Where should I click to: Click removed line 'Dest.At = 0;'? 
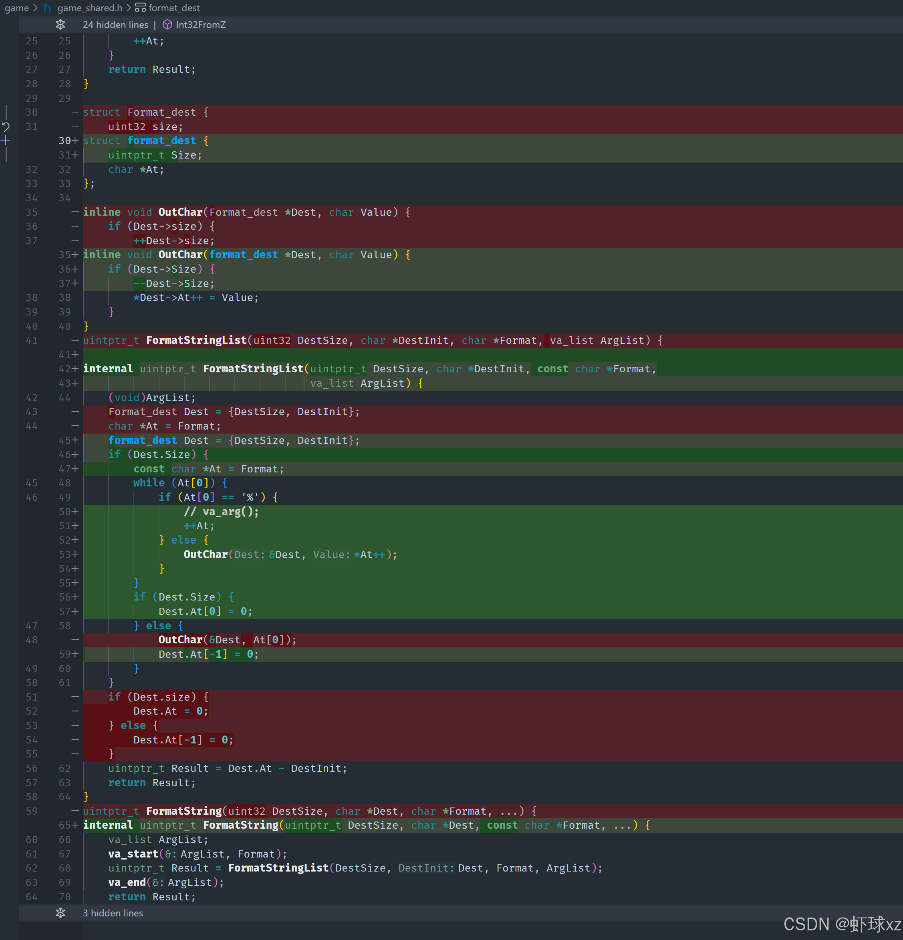pos(171,712)
